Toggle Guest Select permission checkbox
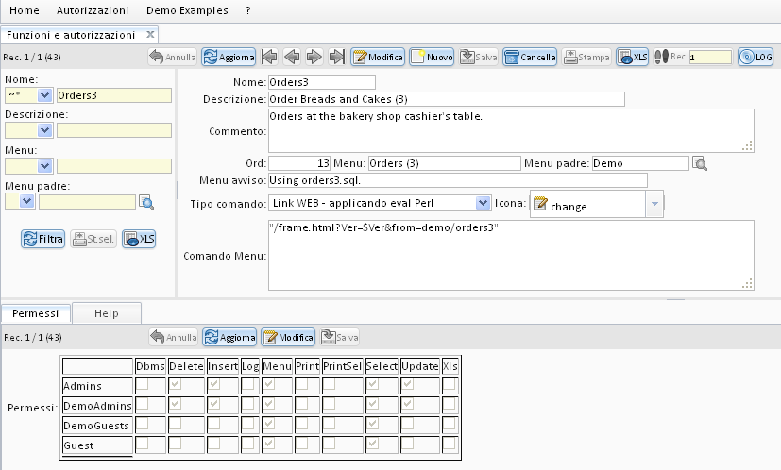This screenshot has height=470, width=781. (372, 444)
